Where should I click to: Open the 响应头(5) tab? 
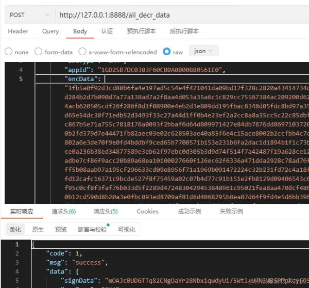pyautogui.click(x=106, y=212)
